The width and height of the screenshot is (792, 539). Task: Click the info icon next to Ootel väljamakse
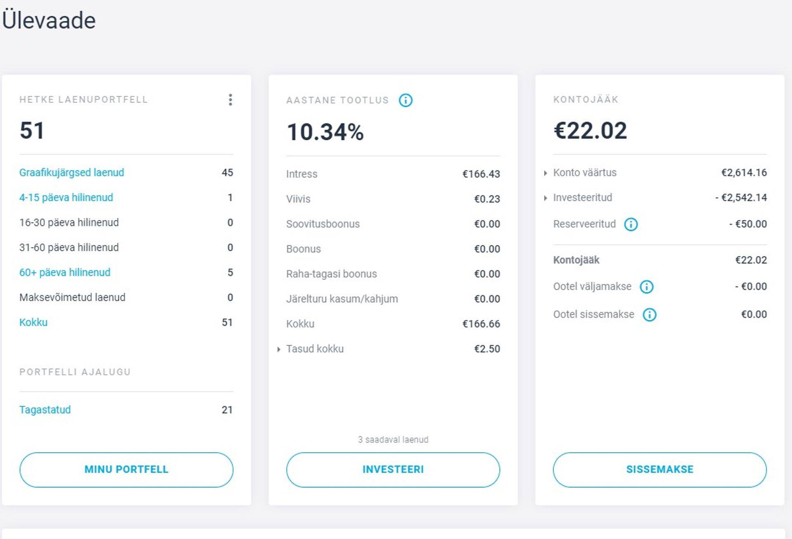click(646, 286)
